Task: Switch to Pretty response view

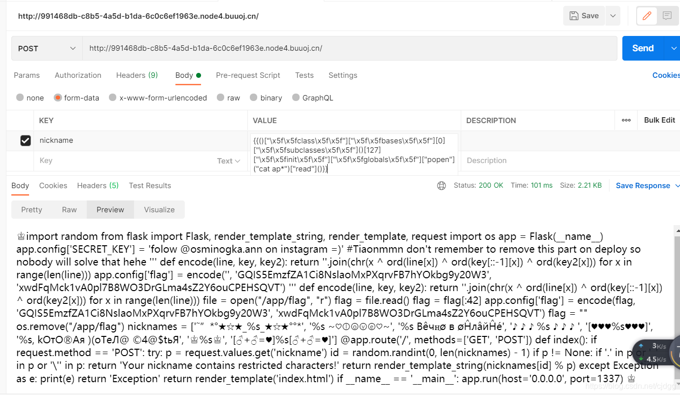Action: tap(32, 210)
